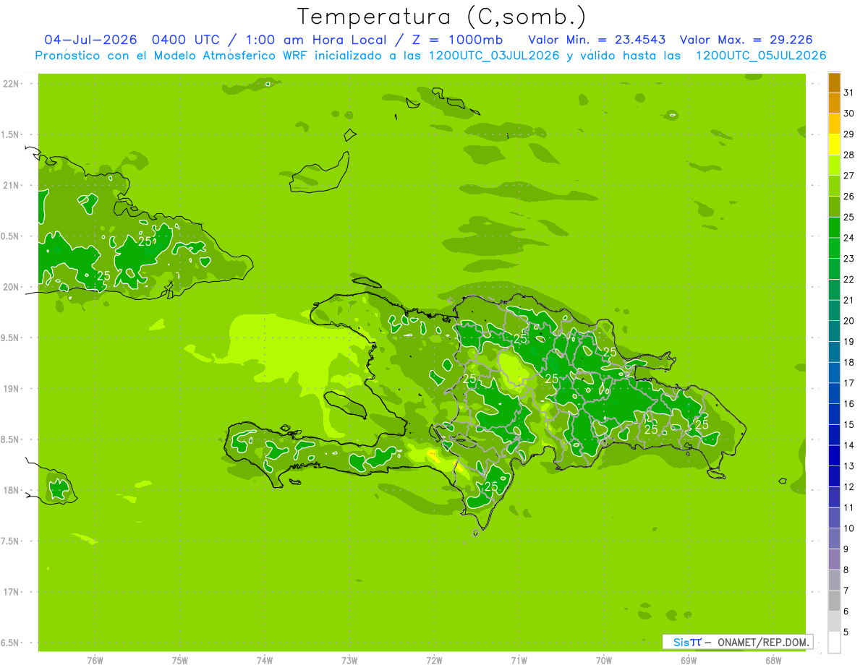This screenshot has width=868, height=670.
Task: Click the '68W' longitude label
Action: click(773, 661)
